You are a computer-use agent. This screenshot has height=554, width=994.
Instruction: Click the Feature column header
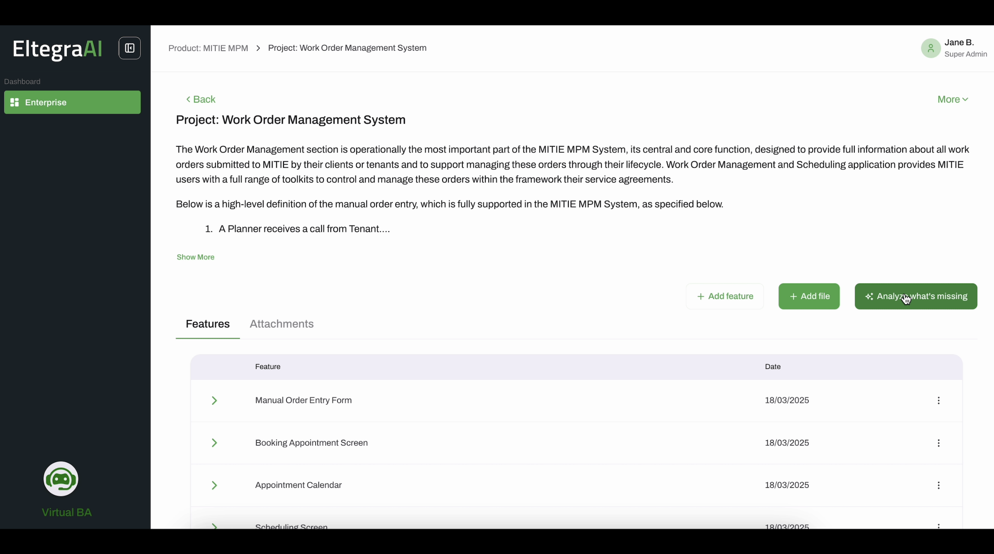268,367
